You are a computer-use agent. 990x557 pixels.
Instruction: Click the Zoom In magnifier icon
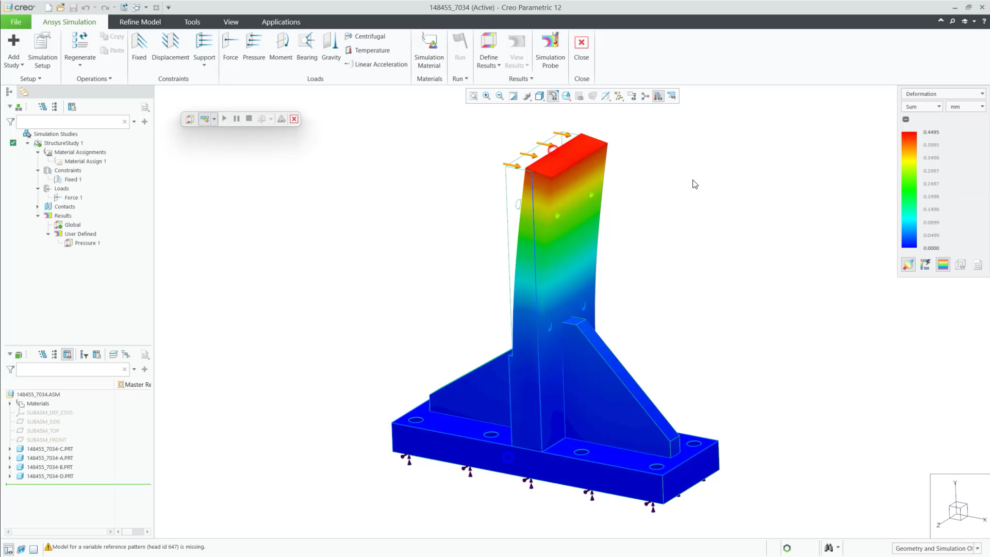pyautogui.click(x=486, y=96)
